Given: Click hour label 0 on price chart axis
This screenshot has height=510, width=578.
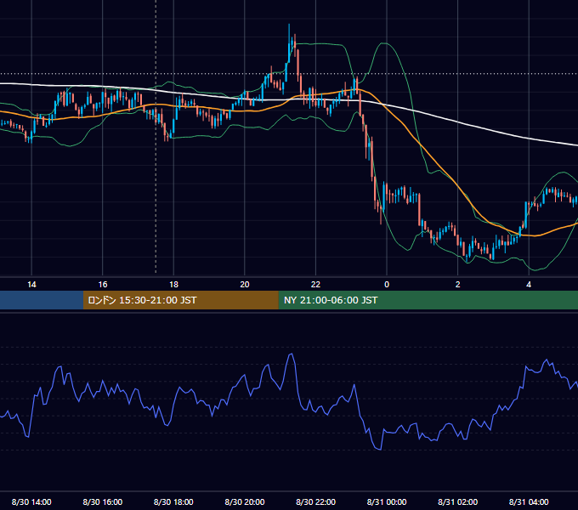Looking at the screenshot, I should 387,285.
